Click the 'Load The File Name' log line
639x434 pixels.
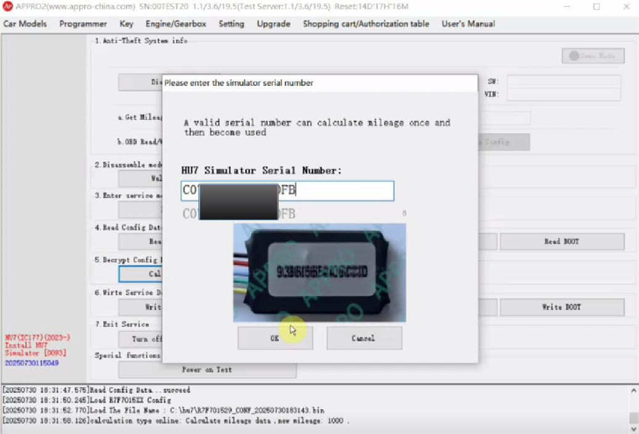click(164, 411)
